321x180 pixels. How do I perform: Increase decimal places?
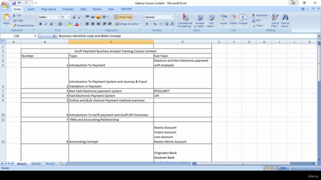click(x=167, y=24)
